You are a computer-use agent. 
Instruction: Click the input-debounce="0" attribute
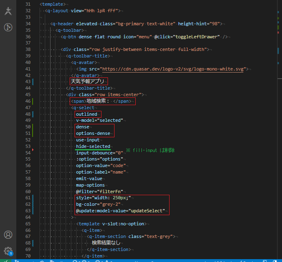click(99, 153)
